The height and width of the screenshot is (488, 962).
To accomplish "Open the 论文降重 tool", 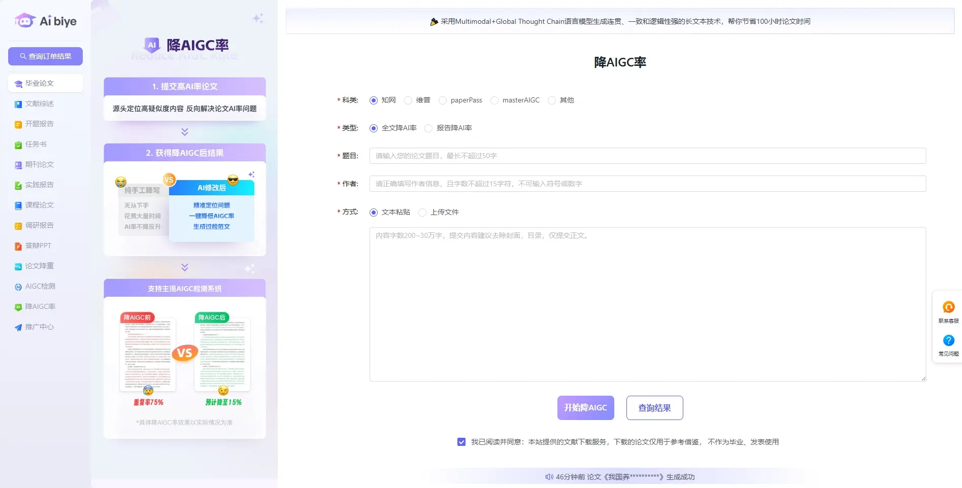I will pyautogui.click(x=39, y=266).
